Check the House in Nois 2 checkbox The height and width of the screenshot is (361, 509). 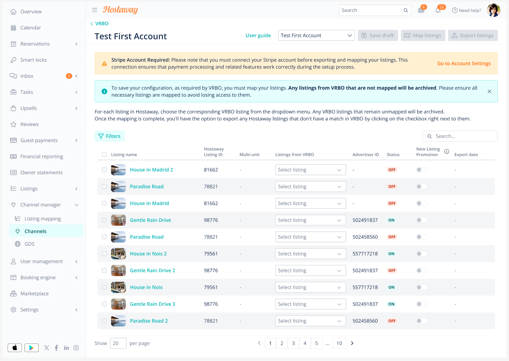coord(104,254)
